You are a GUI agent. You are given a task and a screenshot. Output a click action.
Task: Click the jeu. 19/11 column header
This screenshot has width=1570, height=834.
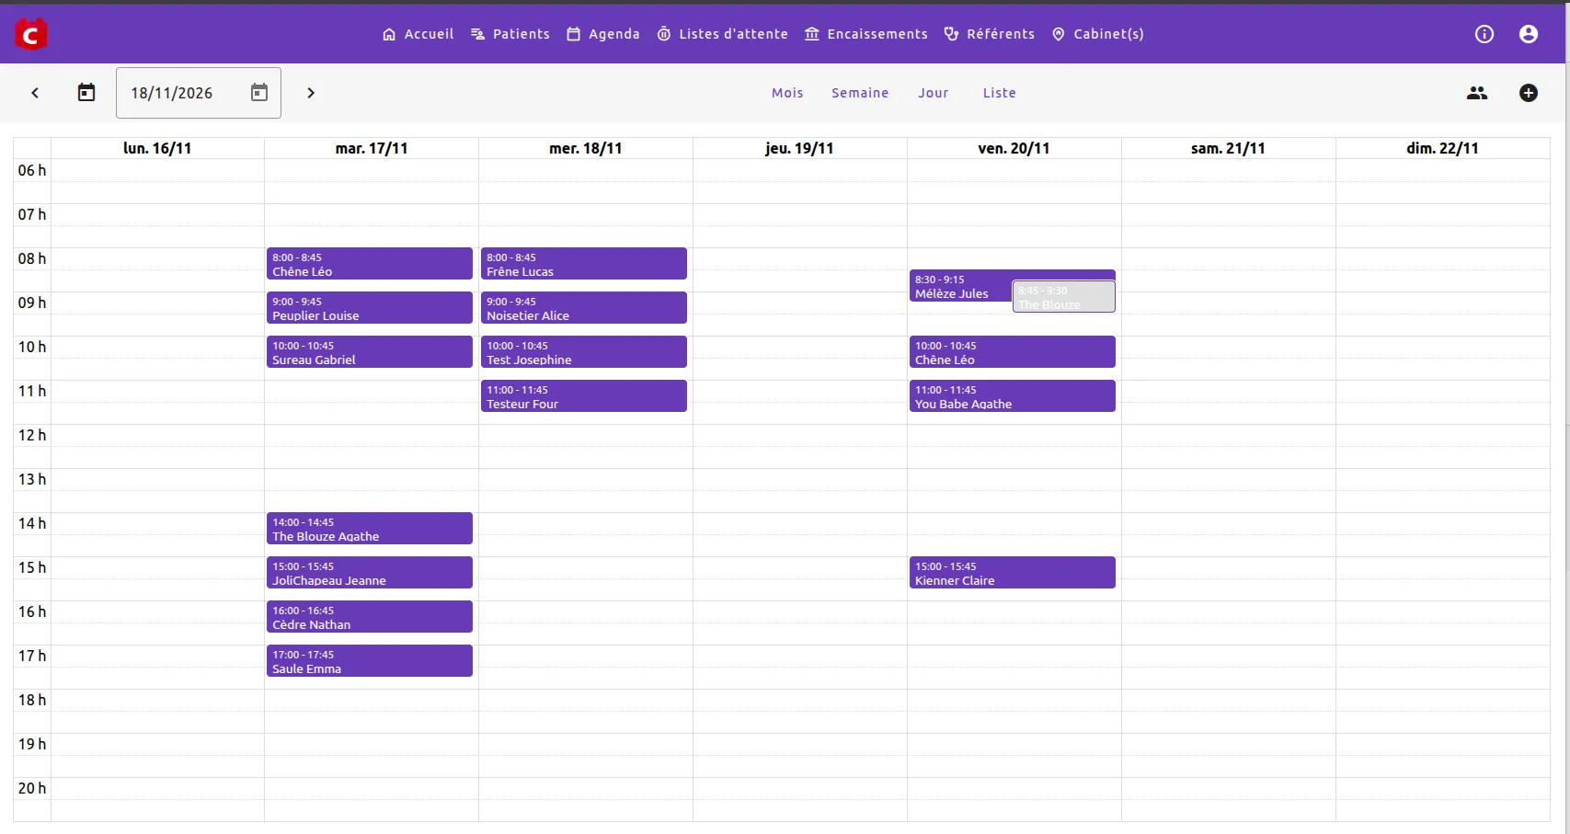coord(799,148)
